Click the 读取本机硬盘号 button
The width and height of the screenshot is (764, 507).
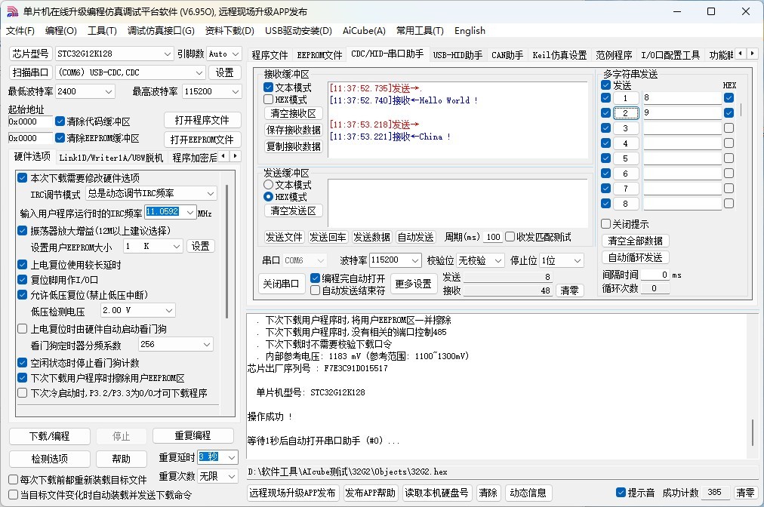[x=436, y=493]
